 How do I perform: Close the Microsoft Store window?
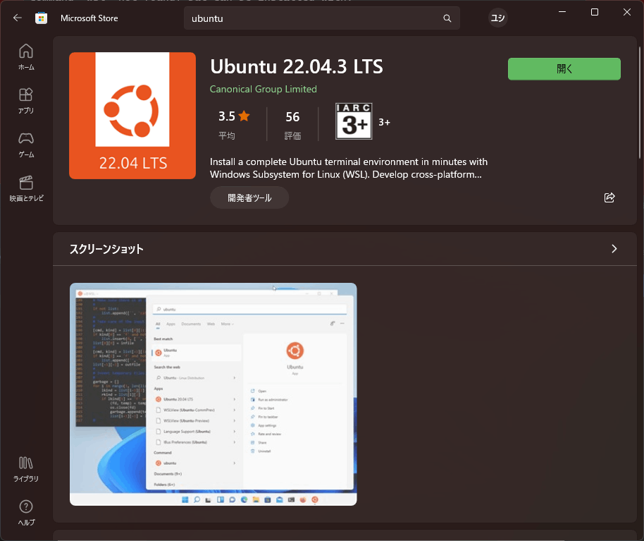(x=627, y=12)
